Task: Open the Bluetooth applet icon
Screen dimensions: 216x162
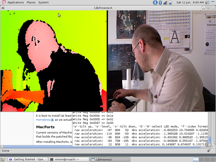Action: 160,2
